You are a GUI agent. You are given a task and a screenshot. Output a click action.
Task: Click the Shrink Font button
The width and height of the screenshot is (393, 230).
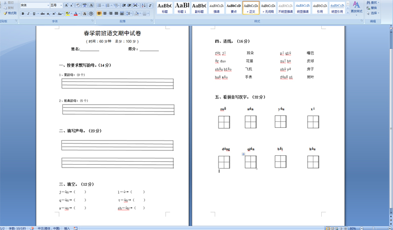pyautogui.click(x=72, y=5)
